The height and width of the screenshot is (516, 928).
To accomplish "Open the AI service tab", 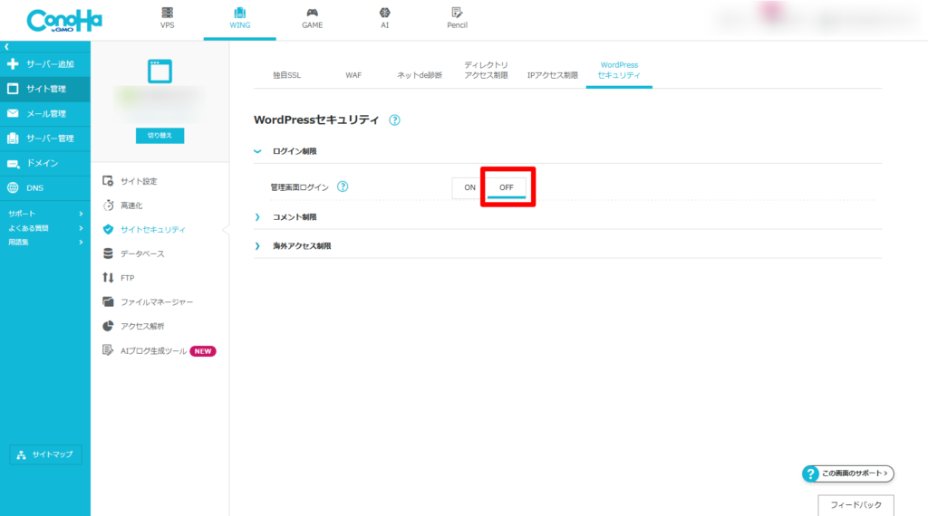I will tap(384, 18).
